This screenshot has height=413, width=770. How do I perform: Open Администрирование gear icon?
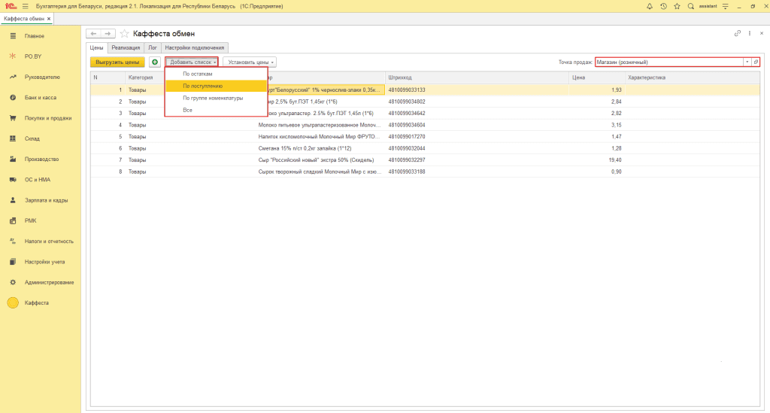point(13,282)
